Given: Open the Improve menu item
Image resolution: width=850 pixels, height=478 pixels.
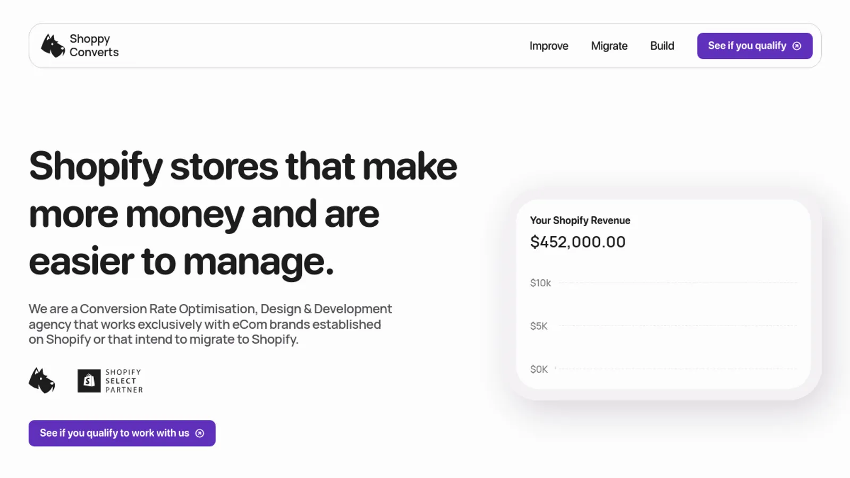Looking at the screenshot, I should pyautogui.click(x=549, y=46).
